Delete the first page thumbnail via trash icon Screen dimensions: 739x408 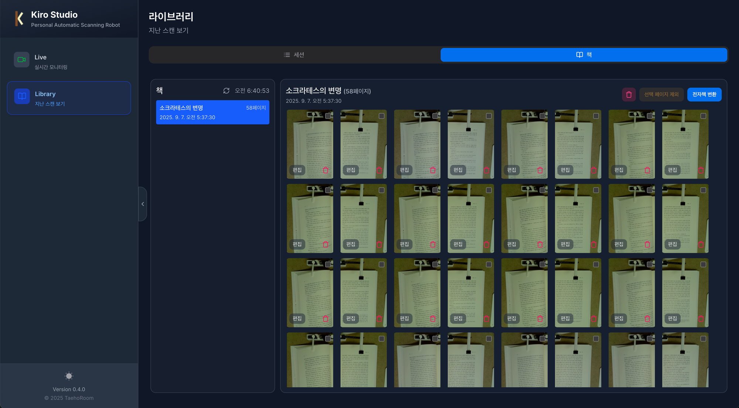pyautogui.click(x=325, y=170)
